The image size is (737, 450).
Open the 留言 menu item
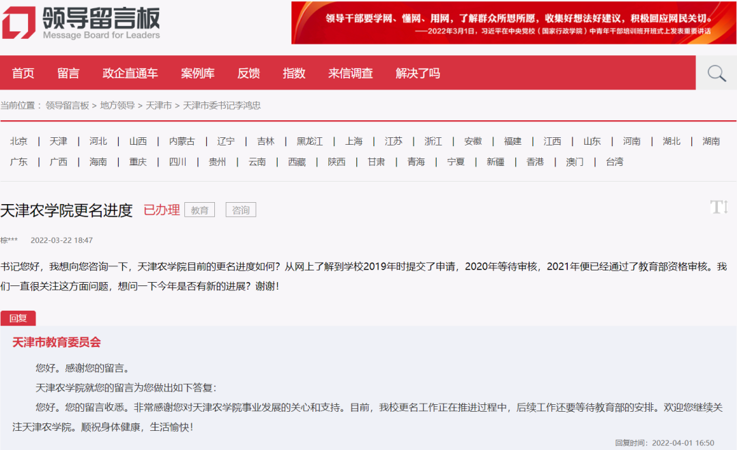[69, 73]
